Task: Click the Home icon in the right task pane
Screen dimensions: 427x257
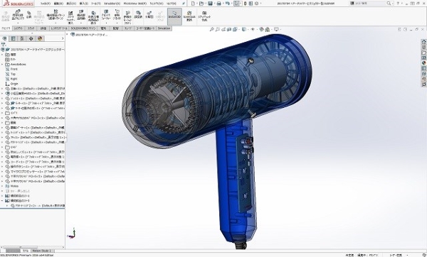Action: [423, 42]
